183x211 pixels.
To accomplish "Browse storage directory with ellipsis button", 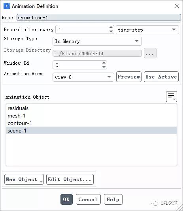I will click(x=150, y=53).
